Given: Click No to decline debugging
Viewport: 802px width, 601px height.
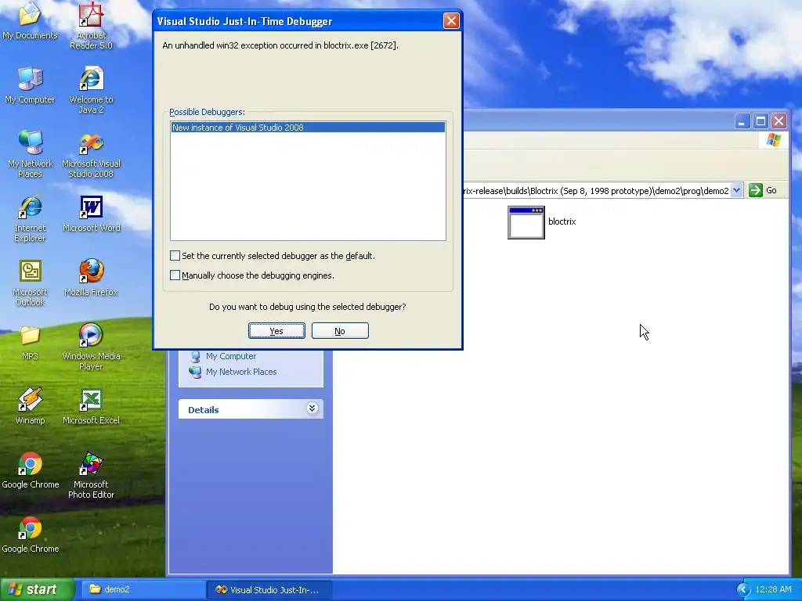Looking at the screenshot, I should (340, 331).
